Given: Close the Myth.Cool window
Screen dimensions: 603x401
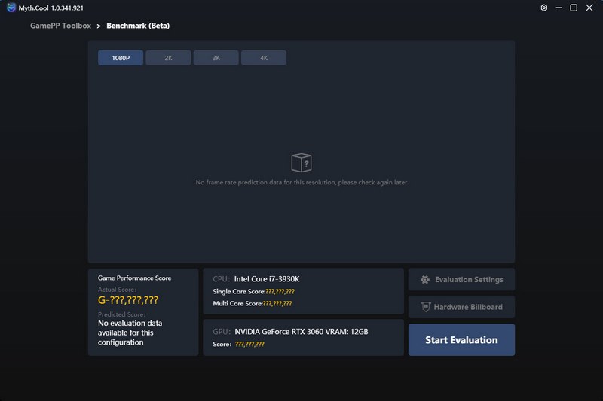Looking at the screenshot, I should coord(589,8).
